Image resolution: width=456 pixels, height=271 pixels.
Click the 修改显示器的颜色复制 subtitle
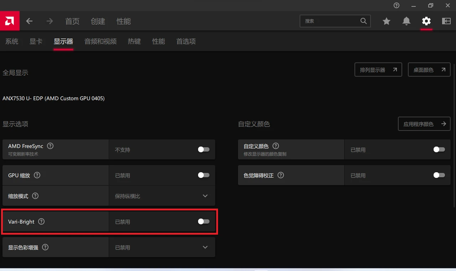pos(265,154)
